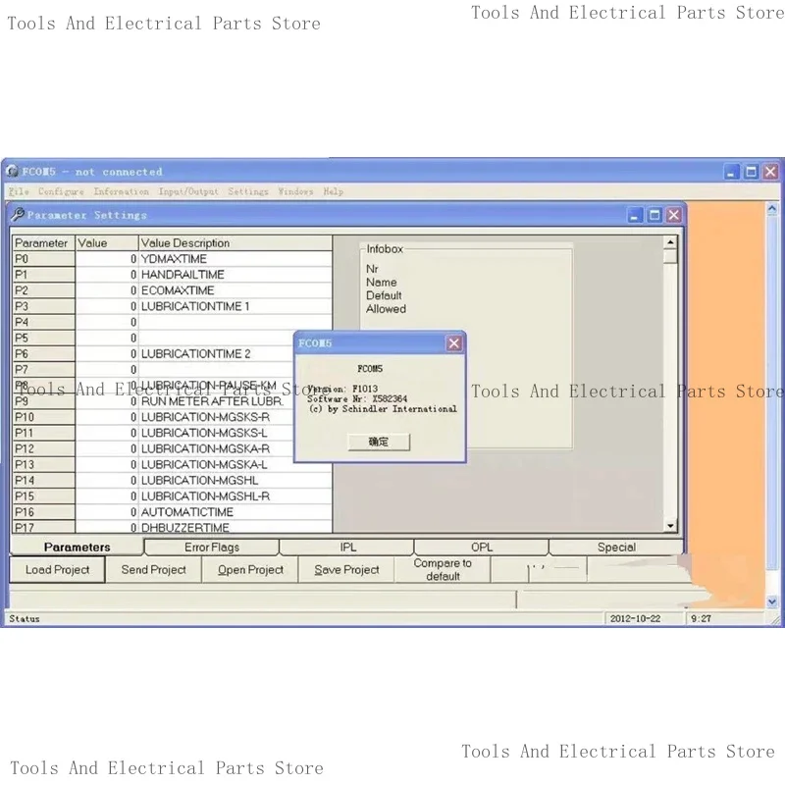Switch to the Error Flags tab
This screenshot has width=785, height=785.
coord(211,548)
